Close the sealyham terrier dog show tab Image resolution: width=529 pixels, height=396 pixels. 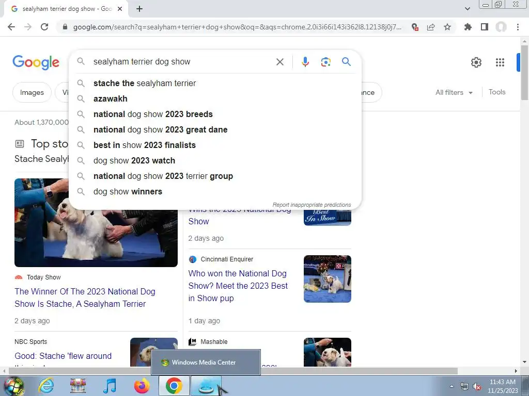120,9
